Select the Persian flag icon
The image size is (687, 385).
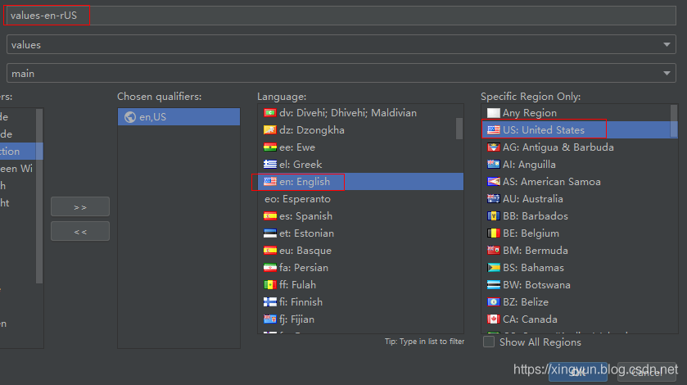tap(269, 268)
